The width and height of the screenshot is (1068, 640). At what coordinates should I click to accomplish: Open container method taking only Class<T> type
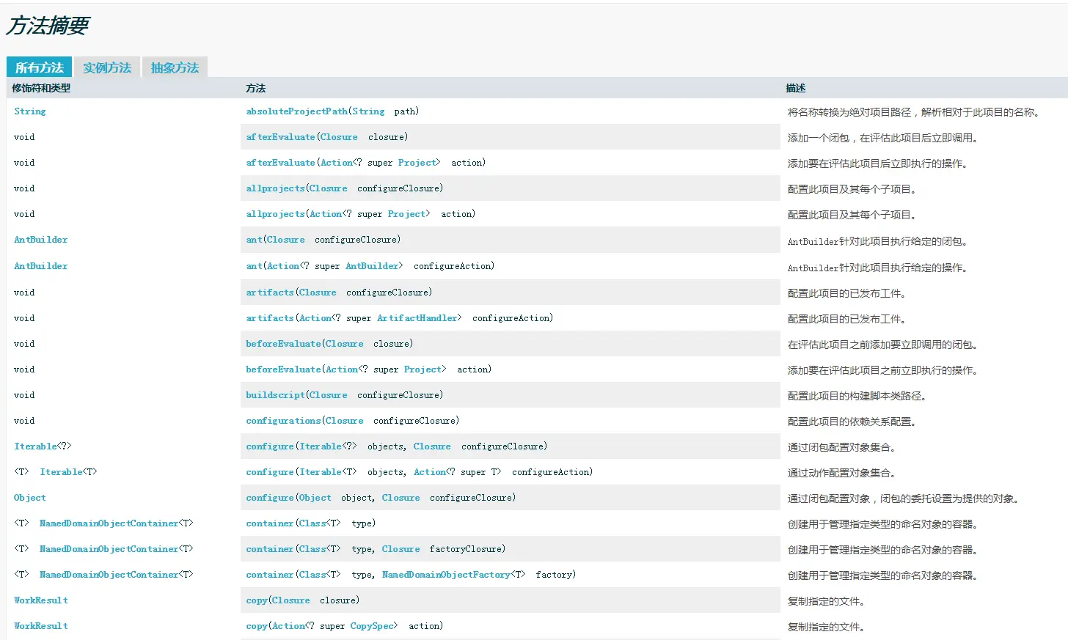click(x=269, y=523)
